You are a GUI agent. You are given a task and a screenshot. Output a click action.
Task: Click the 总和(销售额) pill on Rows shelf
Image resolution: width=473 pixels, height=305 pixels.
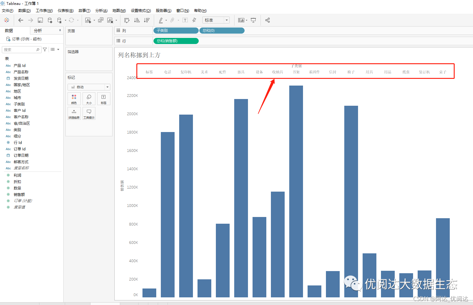pyautogui.click(x=176, y=41)
